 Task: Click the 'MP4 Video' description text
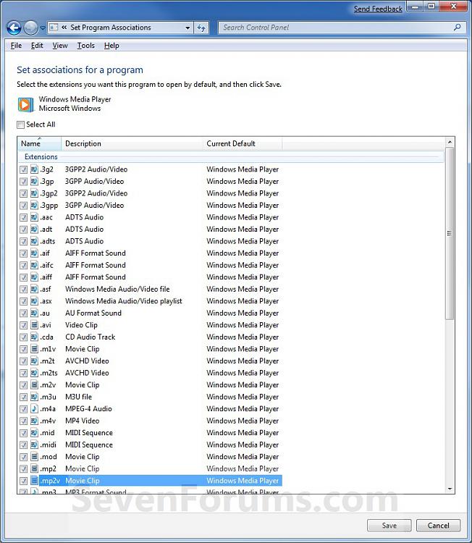pyautogui.click(x=82, y=421)
